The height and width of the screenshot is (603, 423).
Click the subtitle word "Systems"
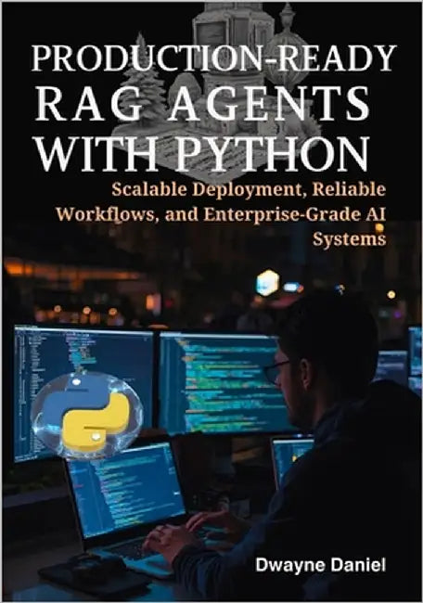click(x=349, y=239)
